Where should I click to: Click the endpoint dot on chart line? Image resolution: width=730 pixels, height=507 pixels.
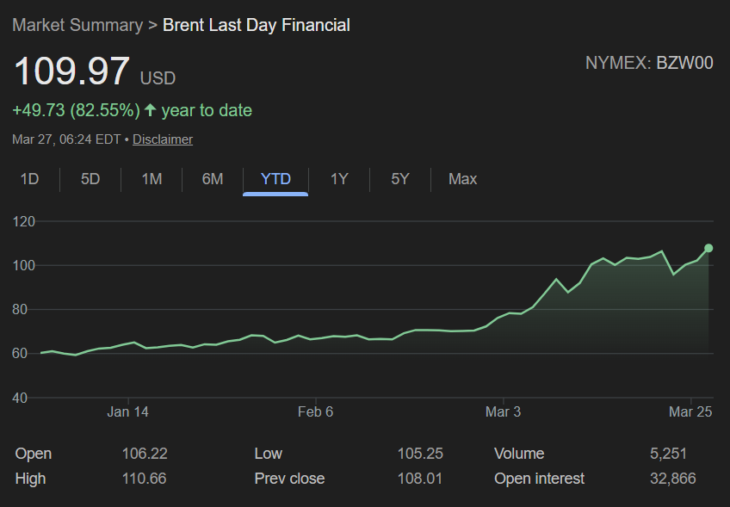708,248
